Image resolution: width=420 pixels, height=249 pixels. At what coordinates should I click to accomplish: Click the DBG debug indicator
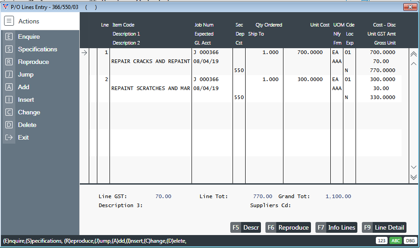410,241
